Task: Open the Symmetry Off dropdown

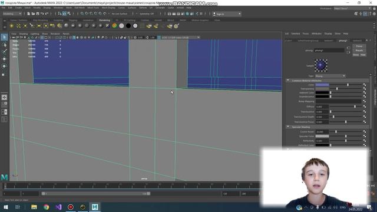Action: [x=147, y=14]
